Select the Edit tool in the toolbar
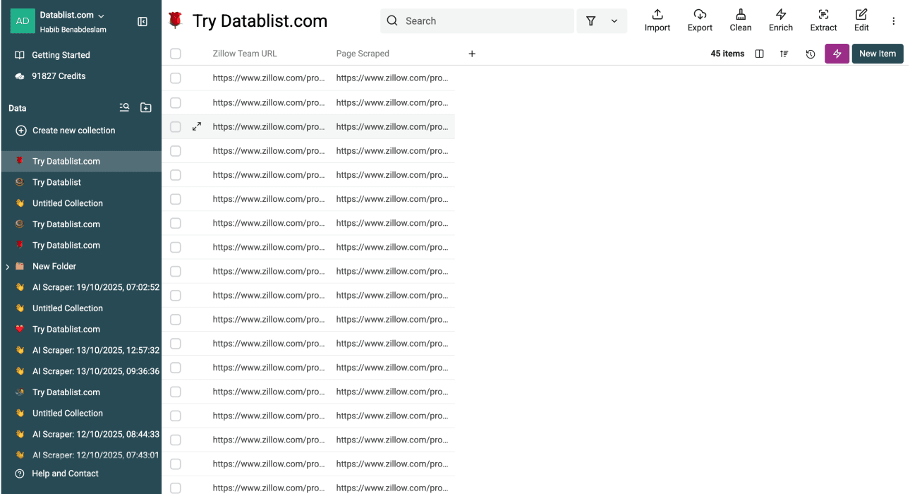This screenshot has height=494, width=910. tap(861, 20)
